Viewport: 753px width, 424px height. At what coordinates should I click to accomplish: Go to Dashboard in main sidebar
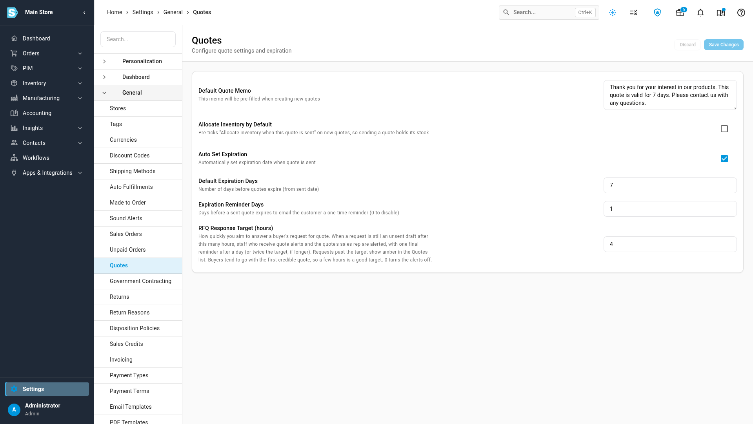click(x=47, y=38)
